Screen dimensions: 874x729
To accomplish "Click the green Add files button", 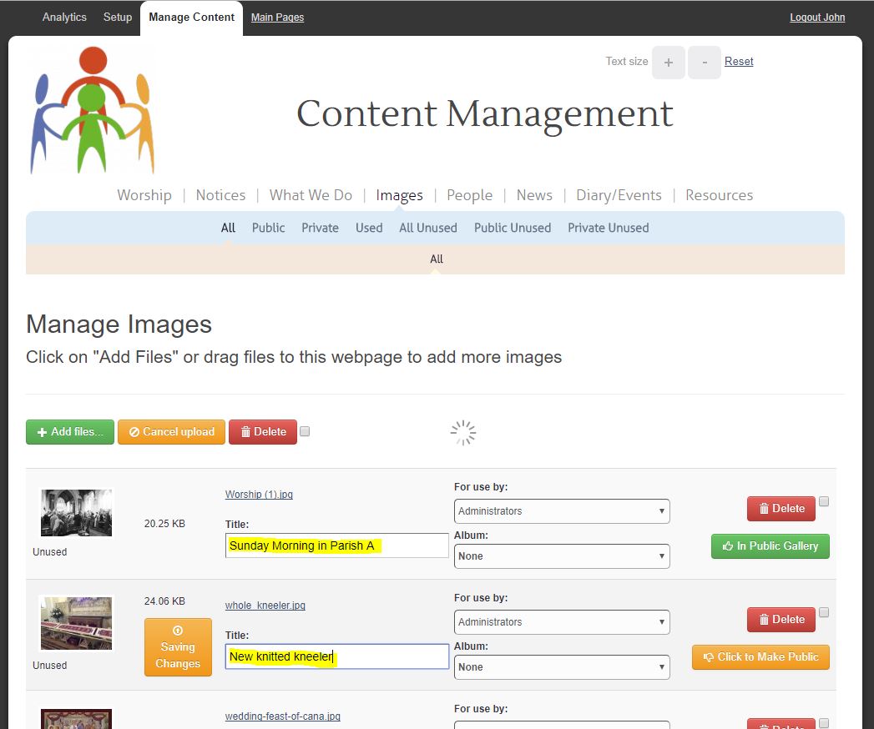I will pyautogui.click(x=70, y=432).
